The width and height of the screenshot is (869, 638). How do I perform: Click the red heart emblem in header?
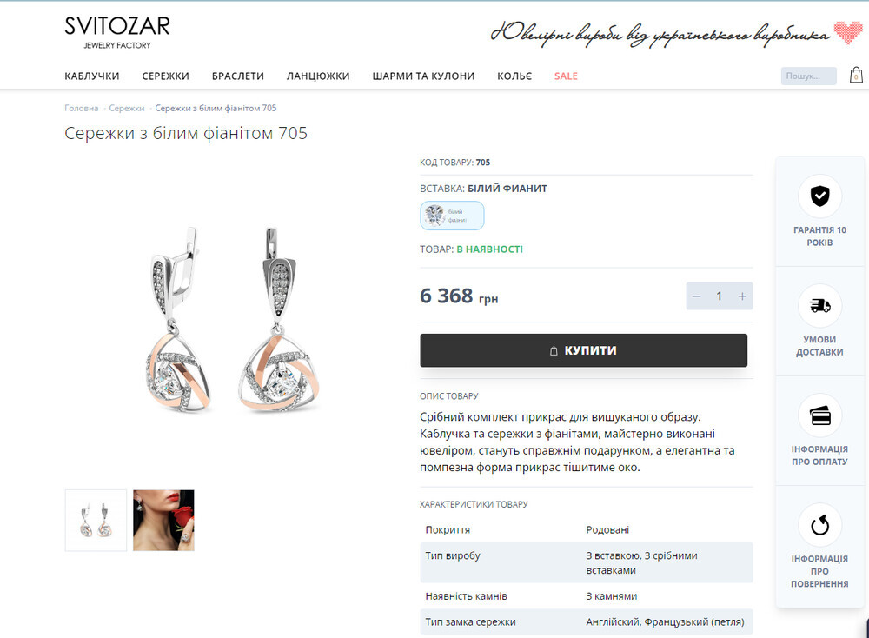(x=848, y=32)
